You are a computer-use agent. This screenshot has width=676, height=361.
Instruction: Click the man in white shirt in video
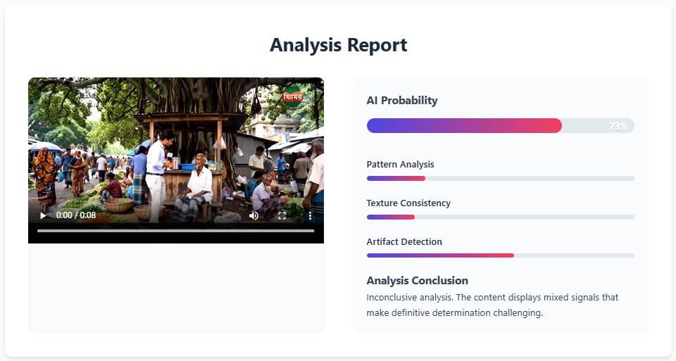(156, 177)
